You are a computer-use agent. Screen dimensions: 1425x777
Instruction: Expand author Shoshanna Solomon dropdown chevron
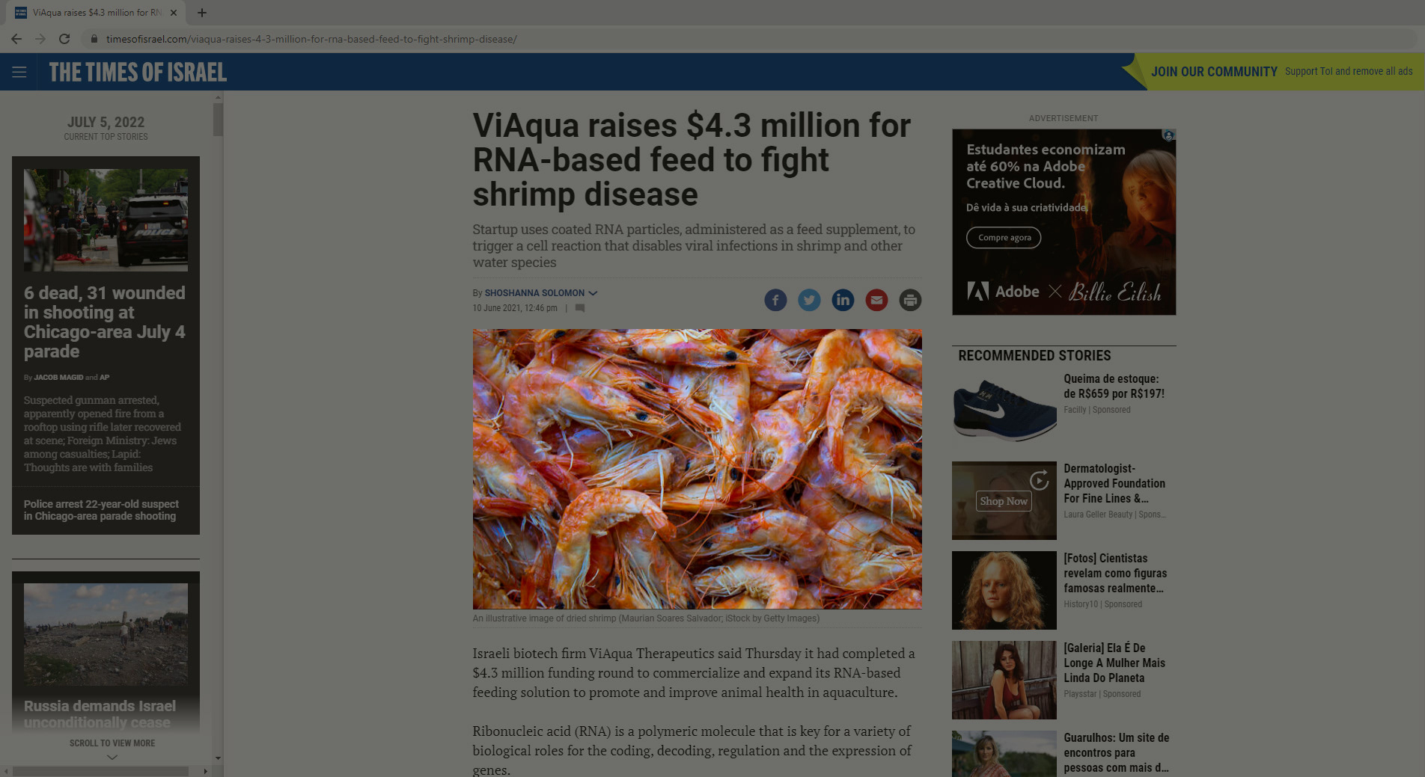(593, 293)
